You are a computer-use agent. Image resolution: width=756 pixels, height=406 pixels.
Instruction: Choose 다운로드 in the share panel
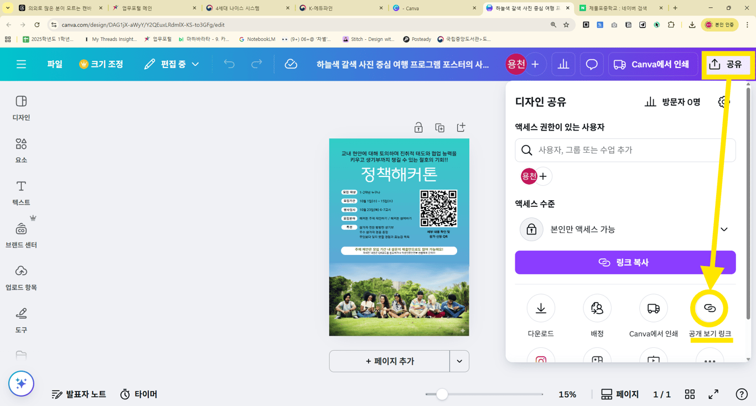pyautogui.click(x=541, y=316)
